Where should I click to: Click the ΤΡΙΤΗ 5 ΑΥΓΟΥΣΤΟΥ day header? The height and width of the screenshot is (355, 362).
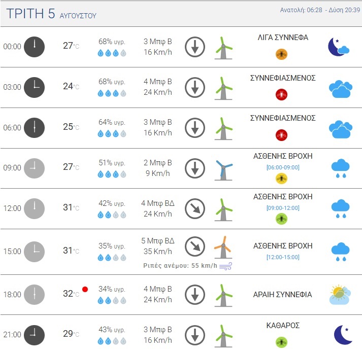click(51, 14)
